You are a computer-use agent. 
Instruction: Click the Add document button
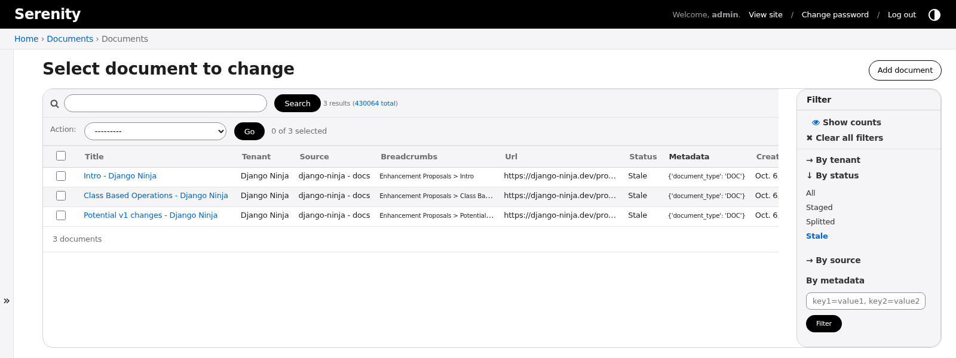pos(905,70)
